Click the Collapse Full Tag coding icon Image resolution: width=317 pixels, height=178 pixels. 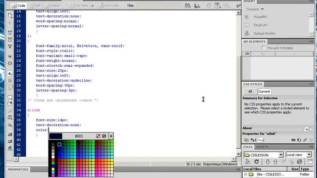coord(10,32)
